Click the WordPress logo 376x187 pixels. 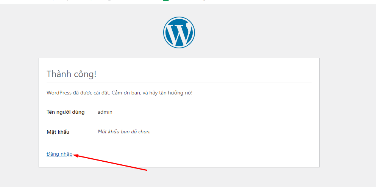pos(179,32)
